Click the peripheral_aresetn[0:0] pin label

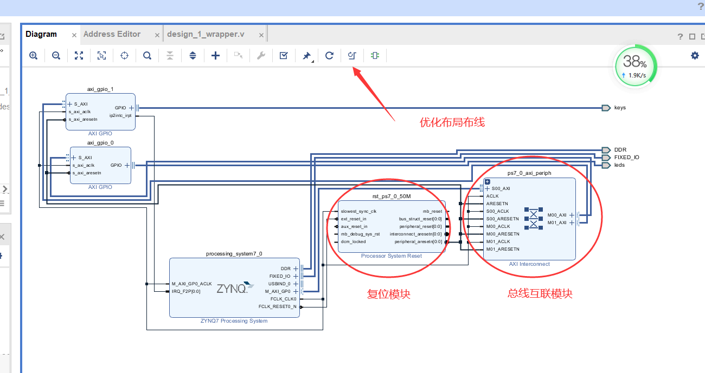click(x=418, y=241)
